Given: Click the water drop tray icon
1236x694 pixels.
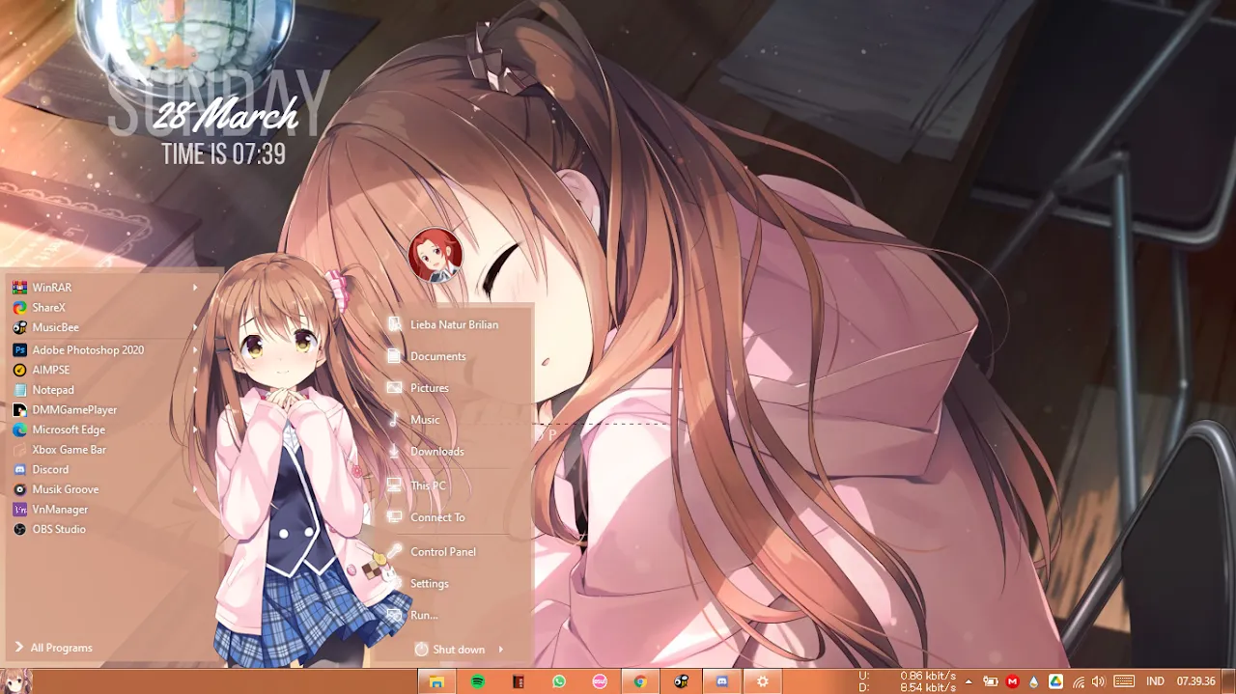Looking at the screenshot, I should [1034, 681].
